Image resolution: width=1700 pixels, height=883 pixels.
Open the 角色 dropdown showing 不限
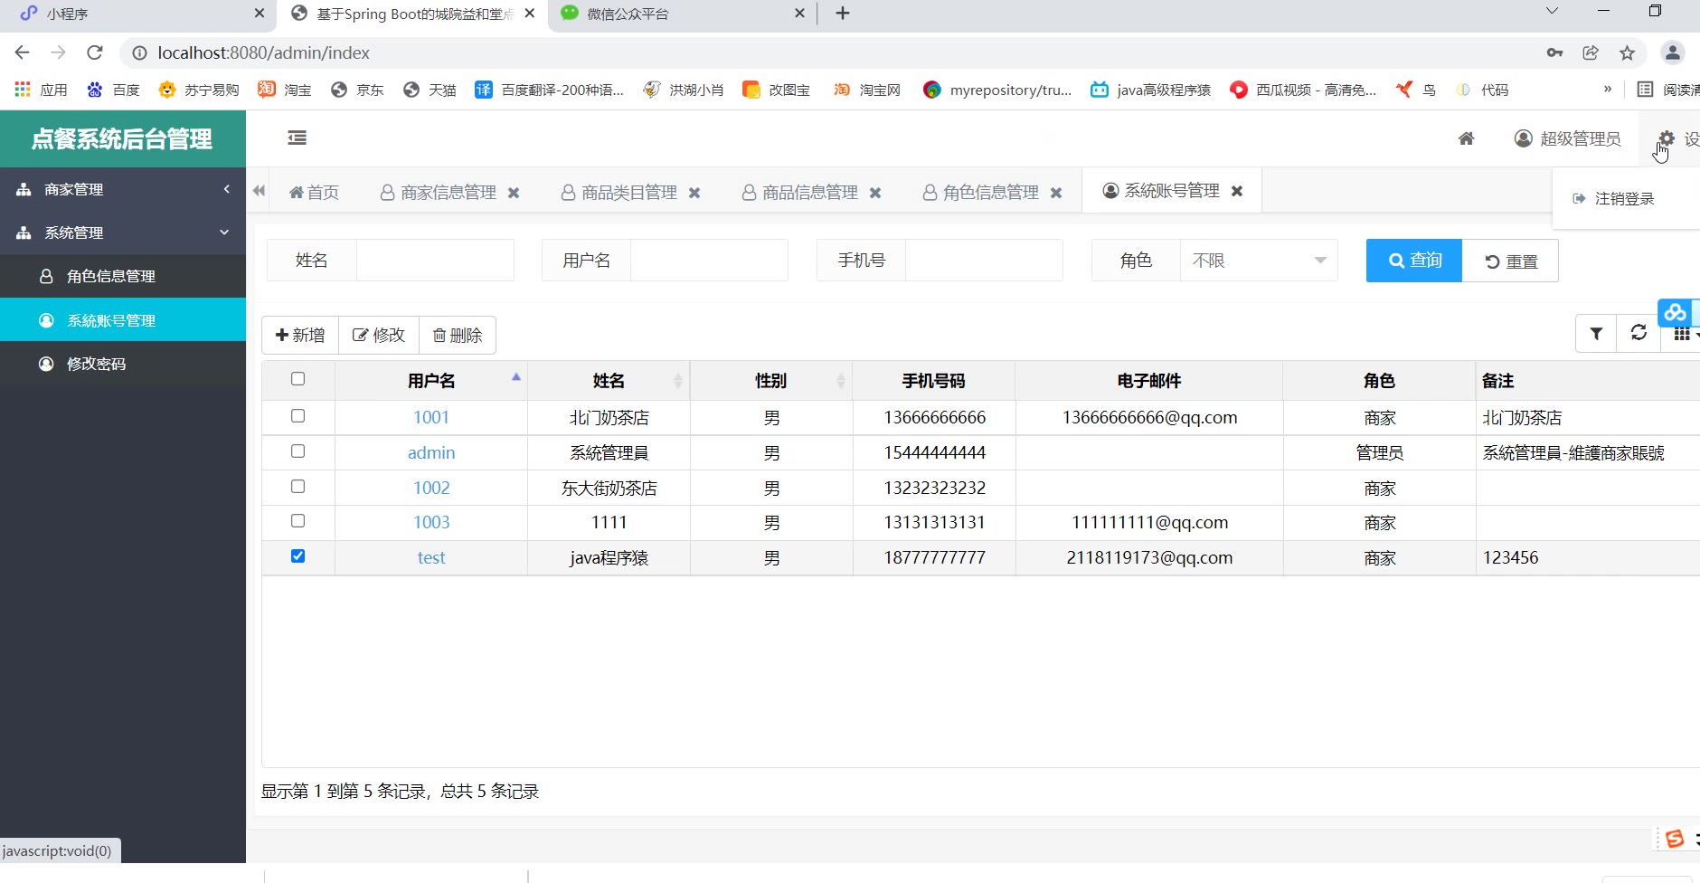(x=1258, y=261)
